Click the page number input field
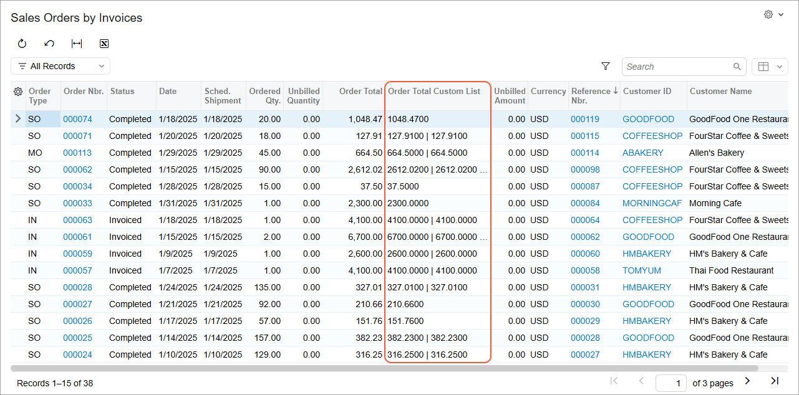 click(x=671, y=383)
